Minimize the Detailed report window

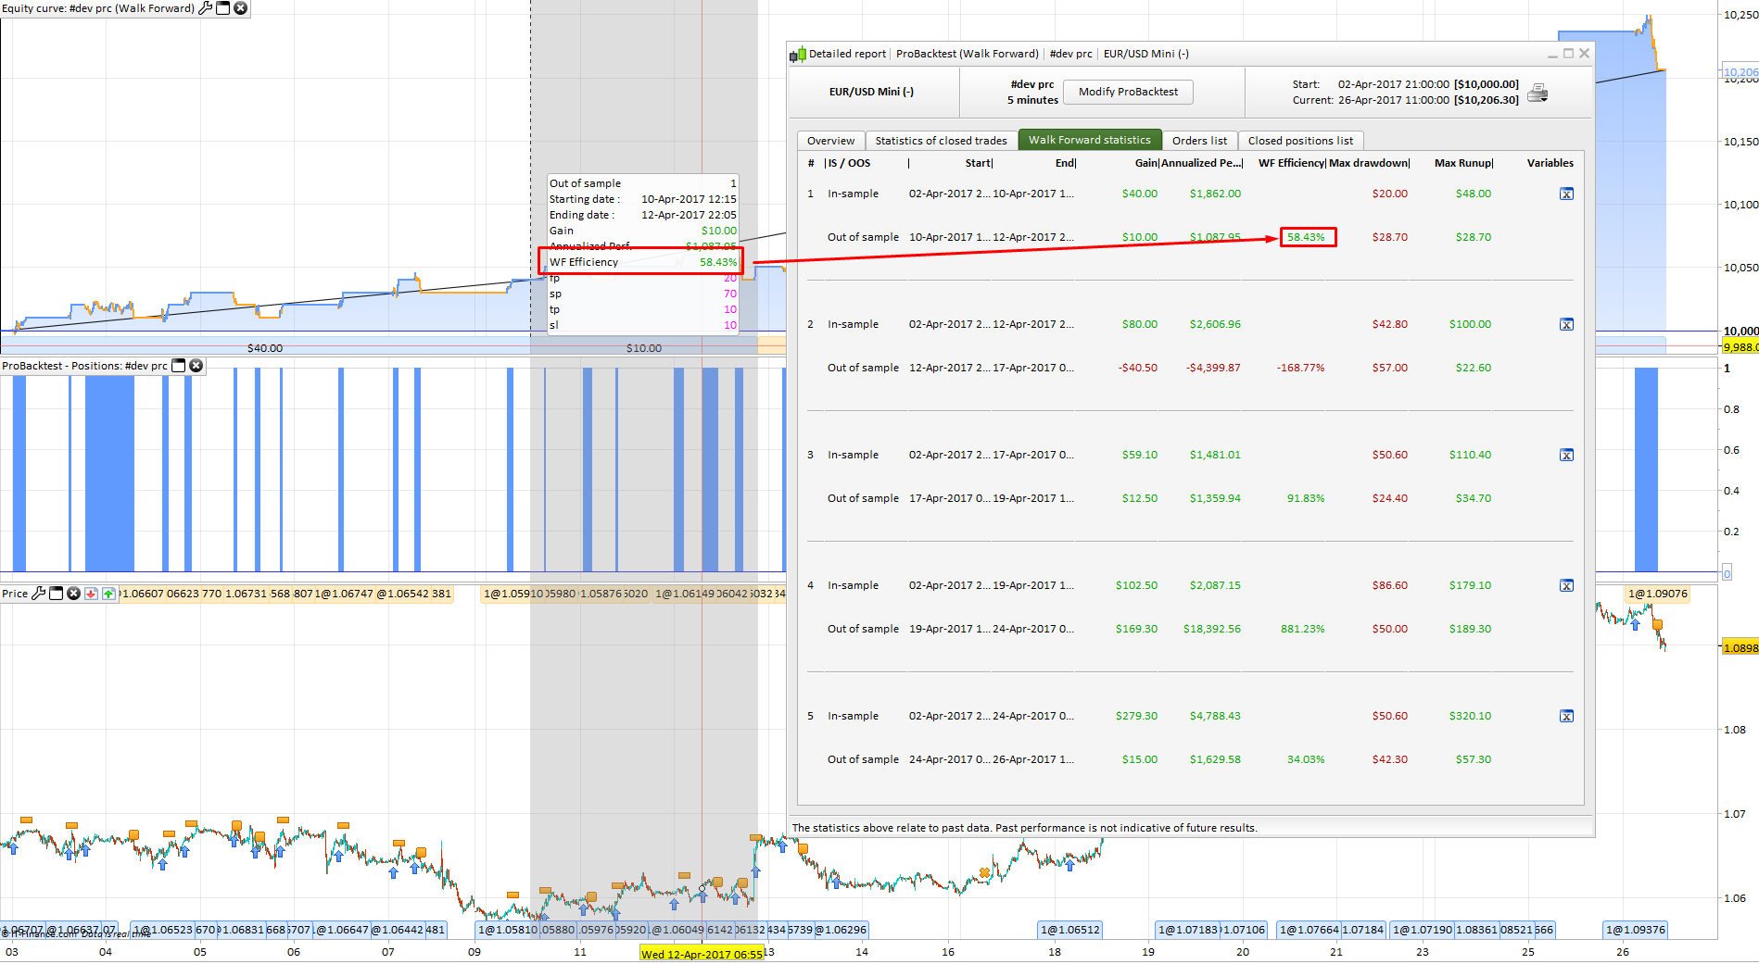click(1552, 54)
